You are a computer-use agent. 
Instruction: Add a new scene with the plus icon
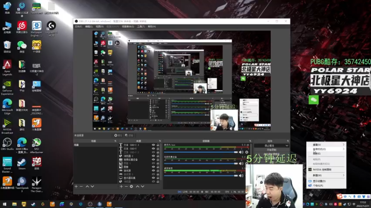(x=76, y=186)
